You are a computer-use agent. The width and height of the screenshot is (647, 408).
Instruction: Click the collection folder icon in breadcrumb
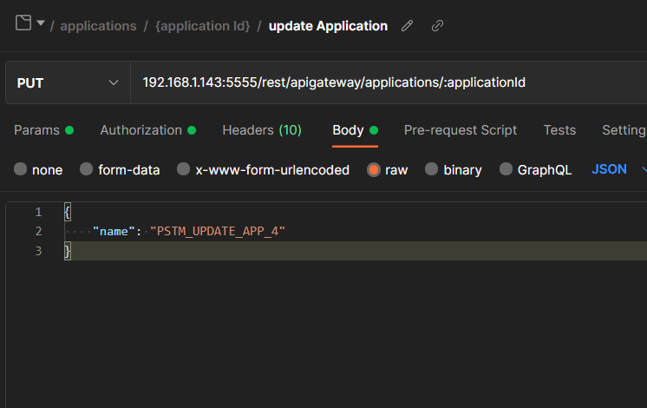coord(23,23)
